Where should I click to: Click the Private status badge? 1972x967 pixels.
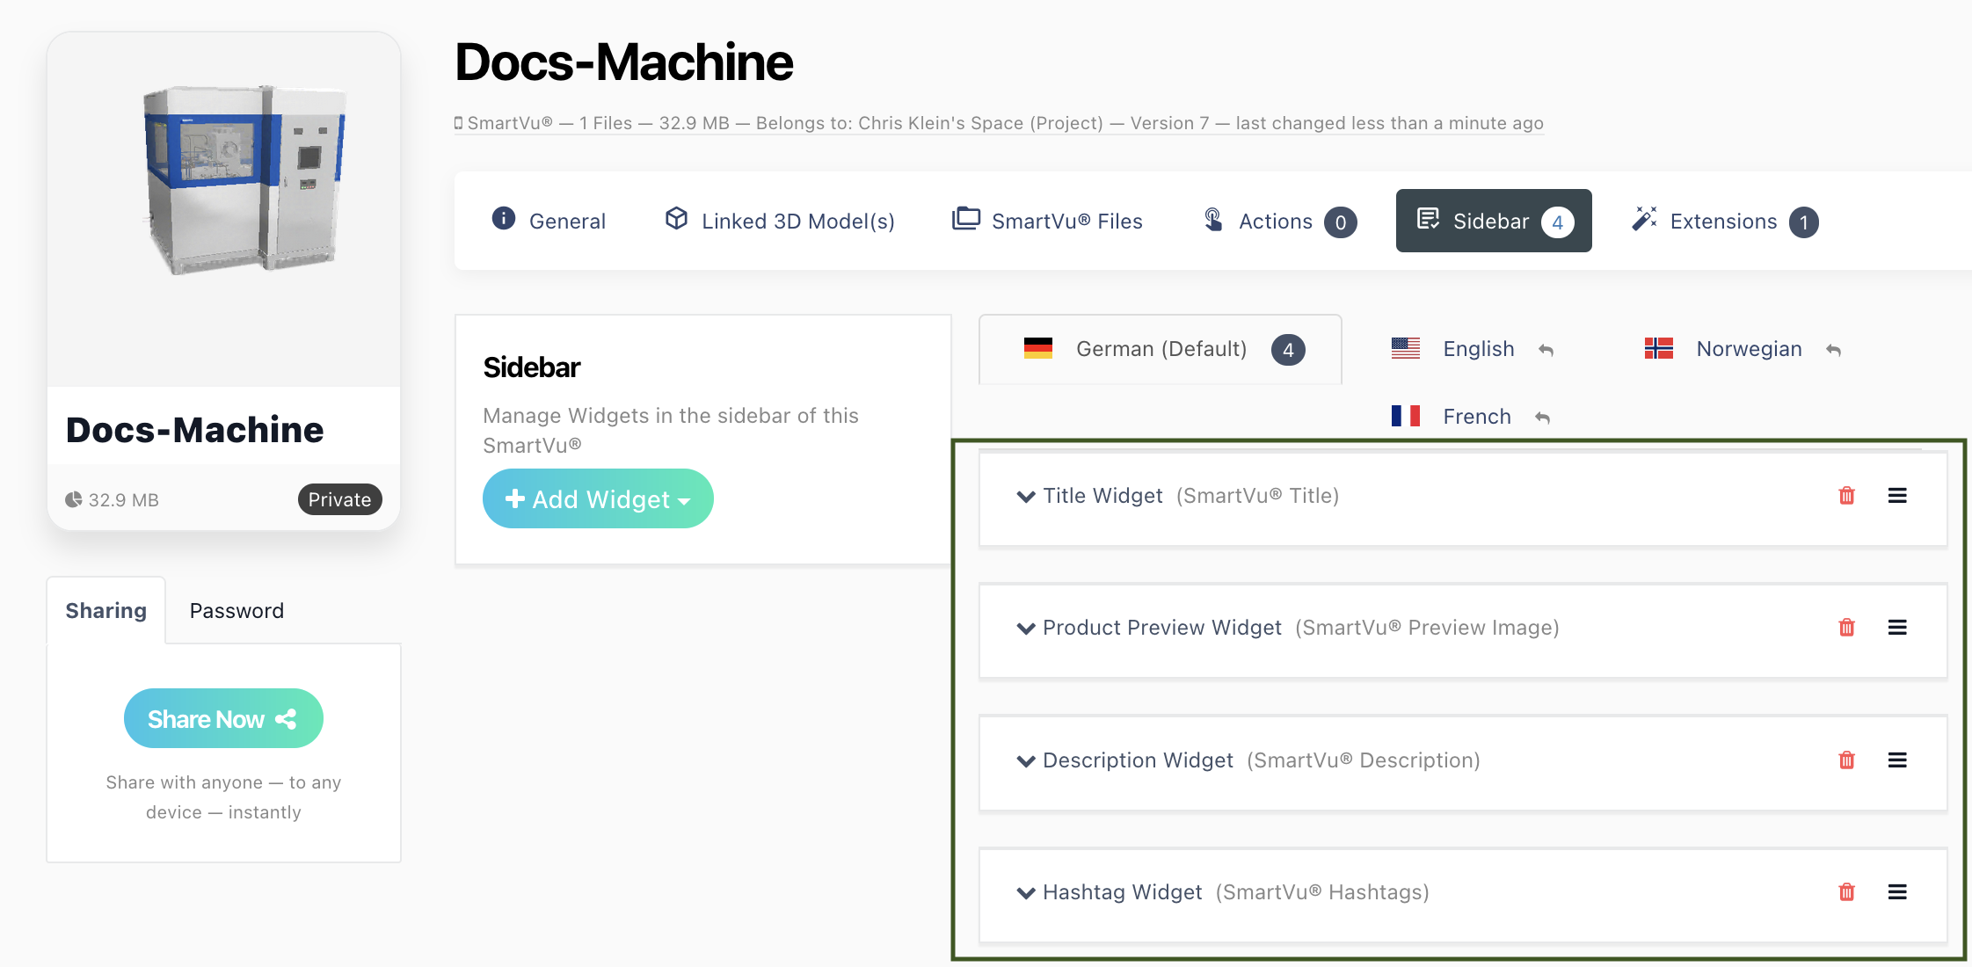click(x=339, y=499)
